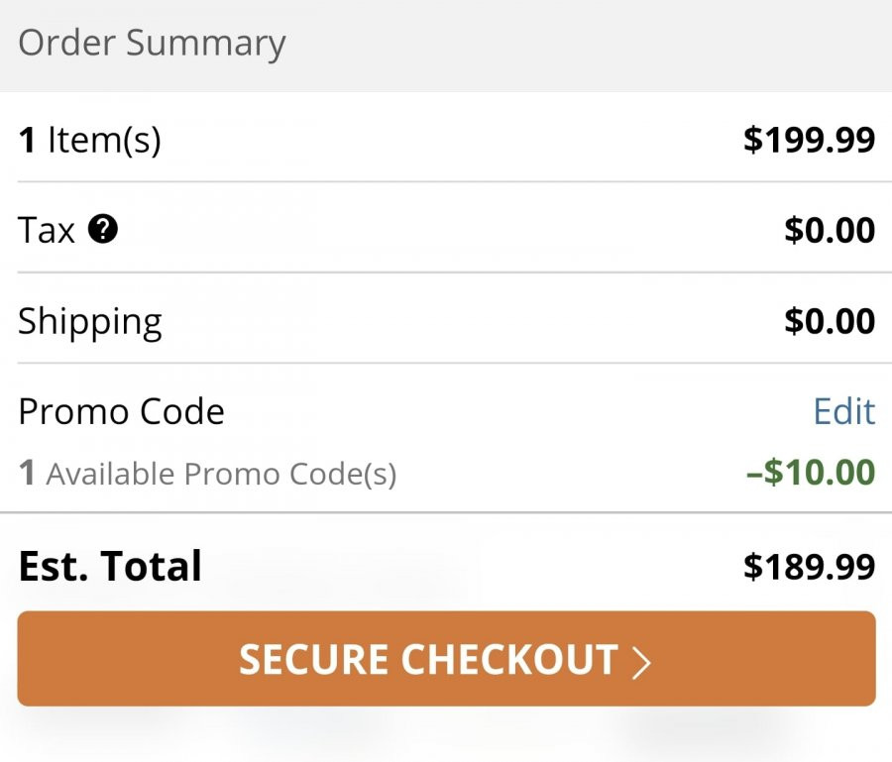Viewport: 892px width, 762px height.
Task: Click the bold item count number 1
Action: (27, 140)
